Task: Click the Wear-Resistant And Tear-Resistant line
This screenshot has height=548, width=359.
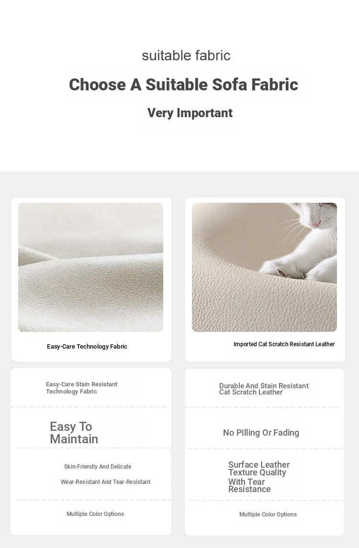Action: point(105,482)
